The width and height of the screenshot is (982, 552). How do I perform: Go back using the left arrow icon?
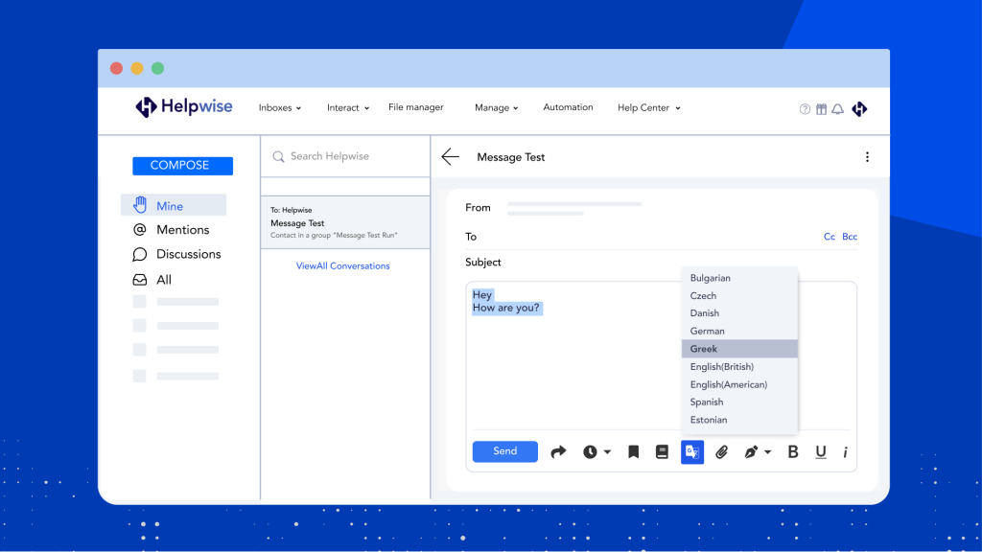pyautogui.click(x=451, y=157)
